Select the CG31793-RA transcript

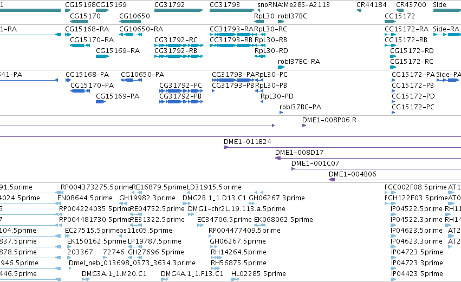coord(232,35)
